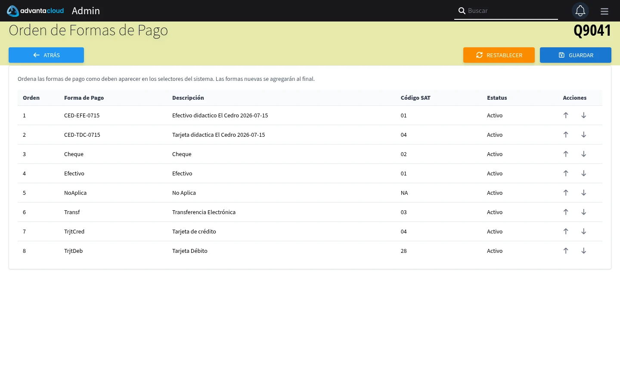Move Transf row down
The height and width of the screenshot is (387, 620).
[x=584, y=212]
